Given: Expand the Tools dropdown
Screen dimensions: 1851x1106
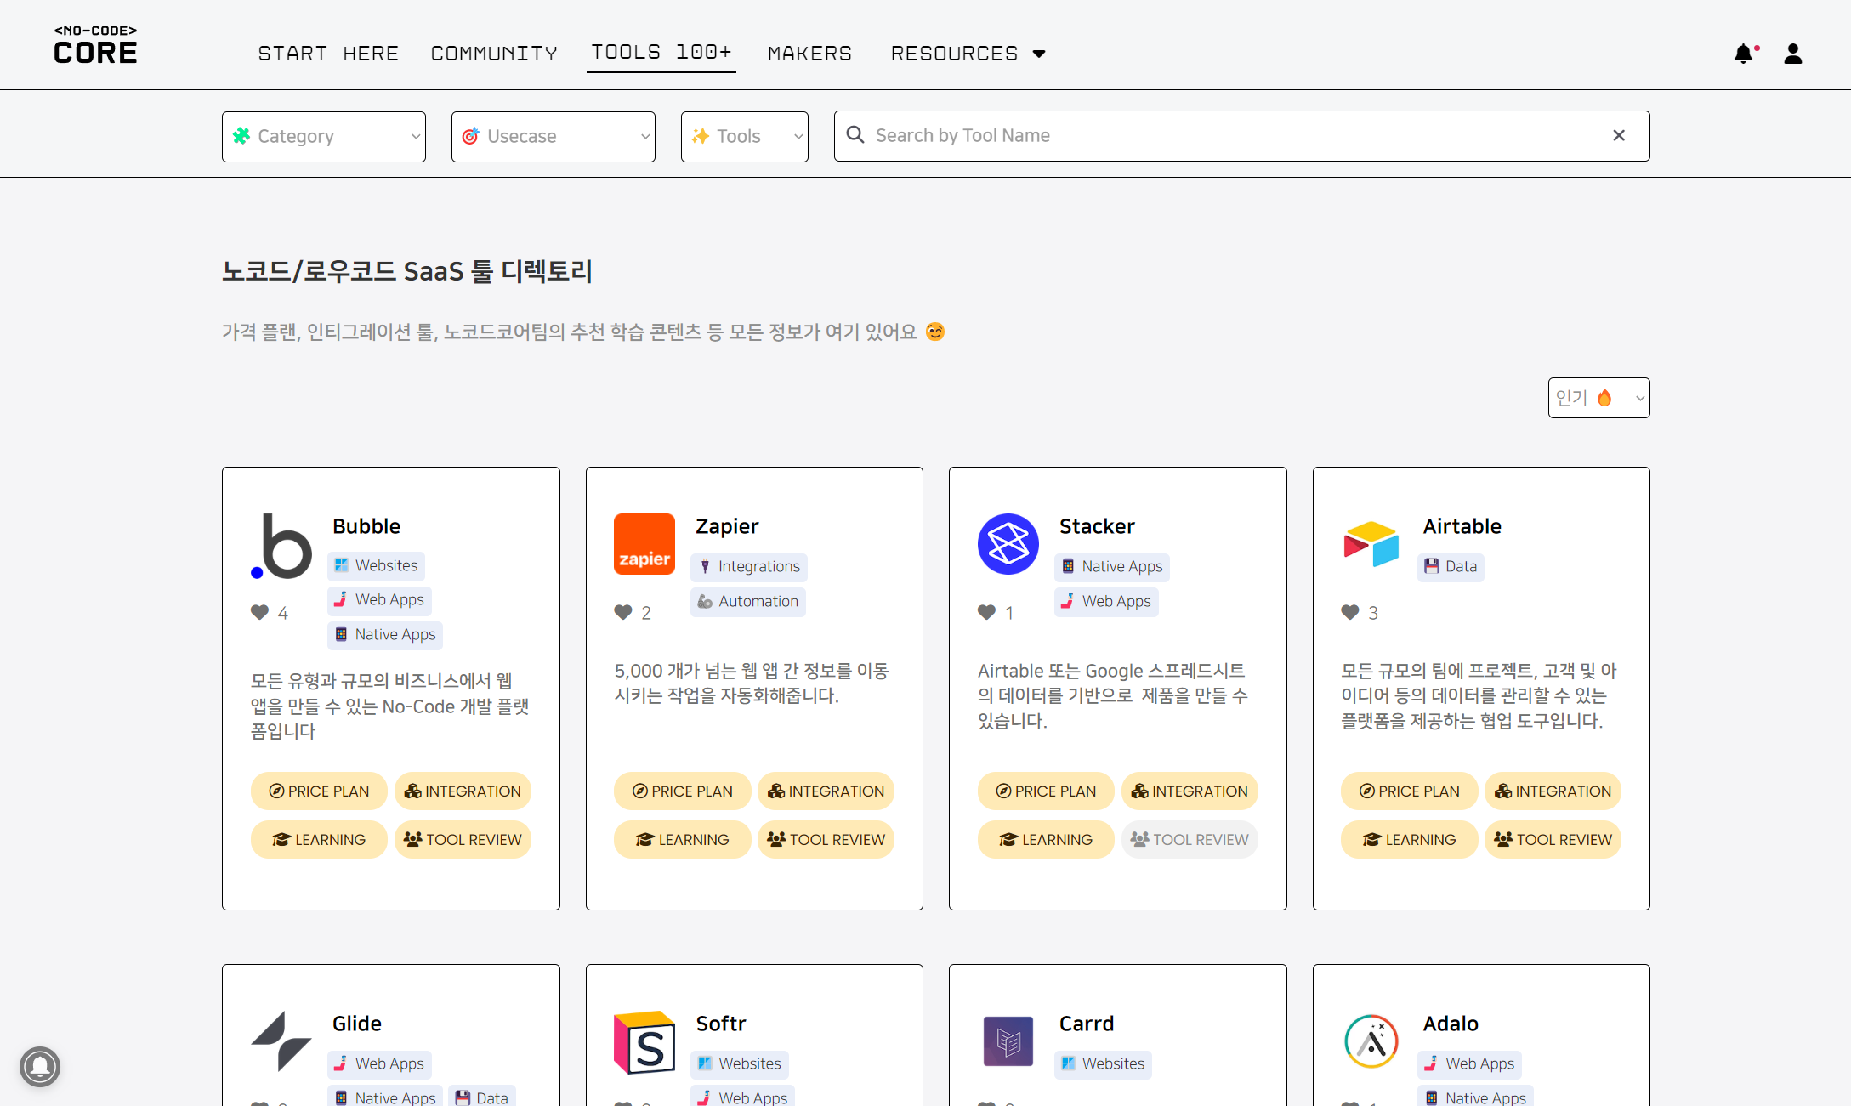Looking at the screenshot, I should click(x=745, y=136).
